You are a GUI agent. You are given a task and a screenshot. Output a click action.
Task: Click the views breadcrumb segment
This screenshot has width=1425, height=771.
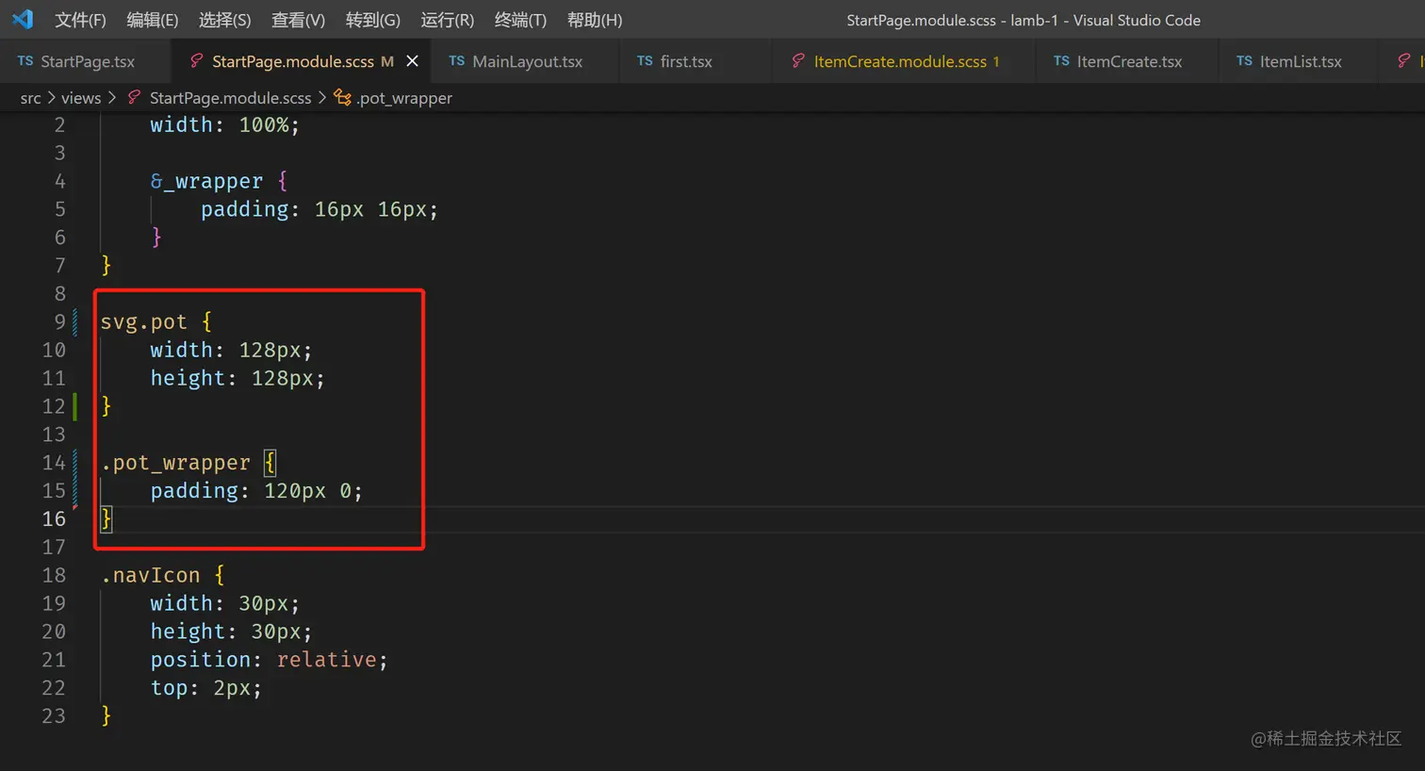[x=81, y=98]
